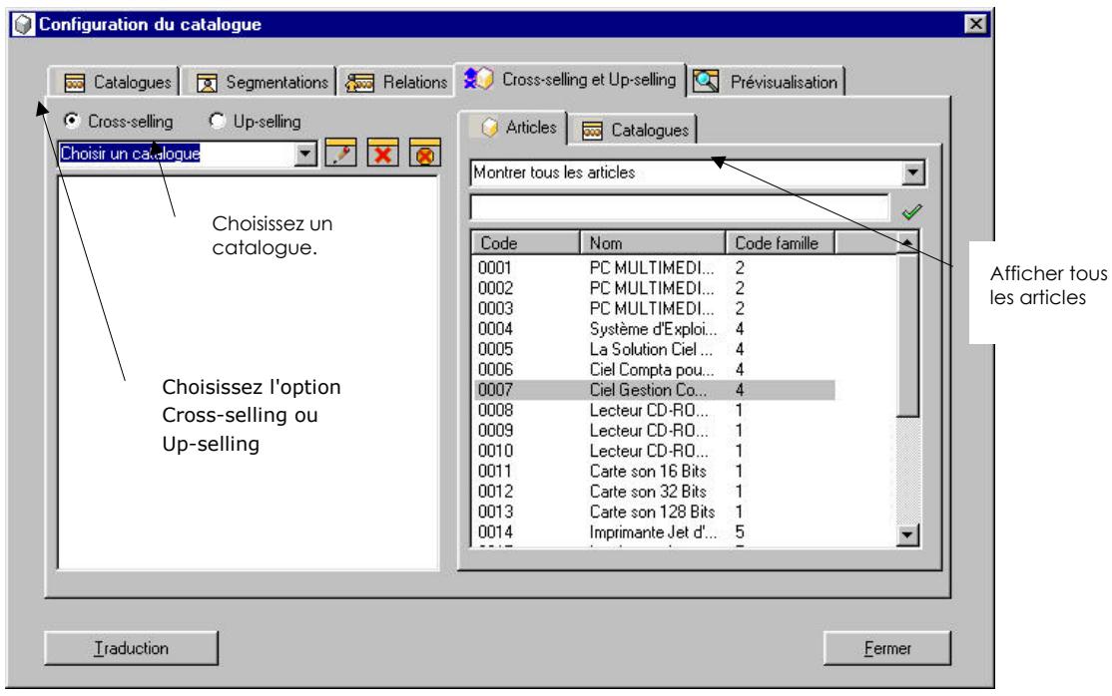Select article code 0010
This screenshot has width=1112, height=696.
[654, 451]
